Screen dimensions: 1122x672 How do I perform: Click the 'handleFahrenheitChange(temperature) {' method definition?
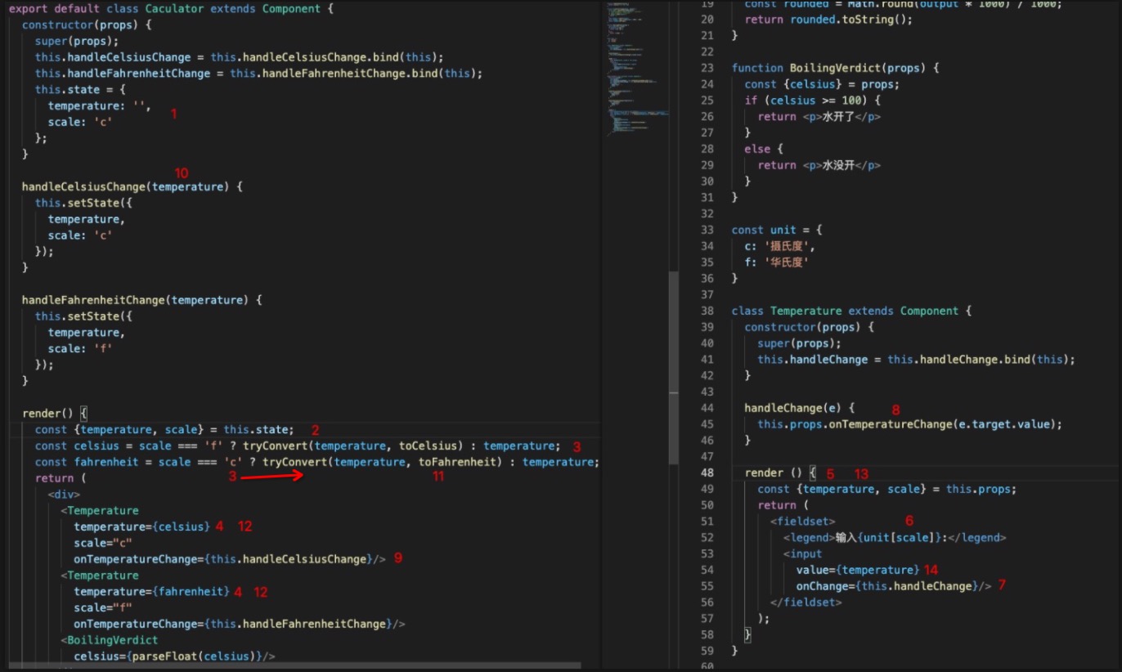(x=141, y=300)
